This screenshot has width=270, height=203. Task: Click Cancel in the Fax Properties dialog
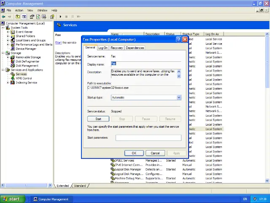click(155, 153)
